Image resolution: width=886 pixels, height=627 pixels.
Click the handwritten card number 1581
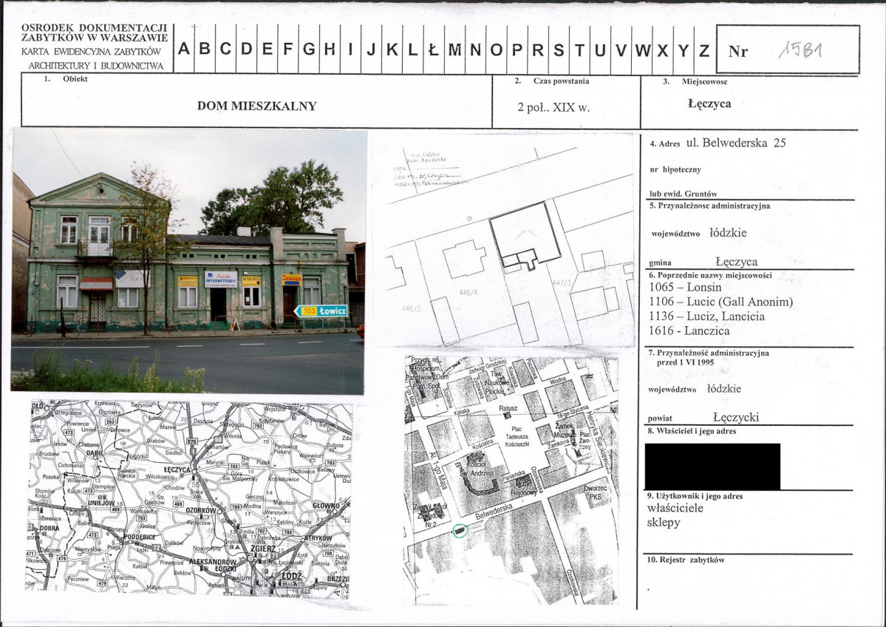coord(800,50)
